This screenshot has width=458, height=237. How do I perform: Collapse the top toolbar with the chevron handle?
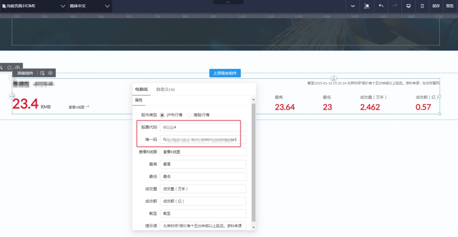228,2
